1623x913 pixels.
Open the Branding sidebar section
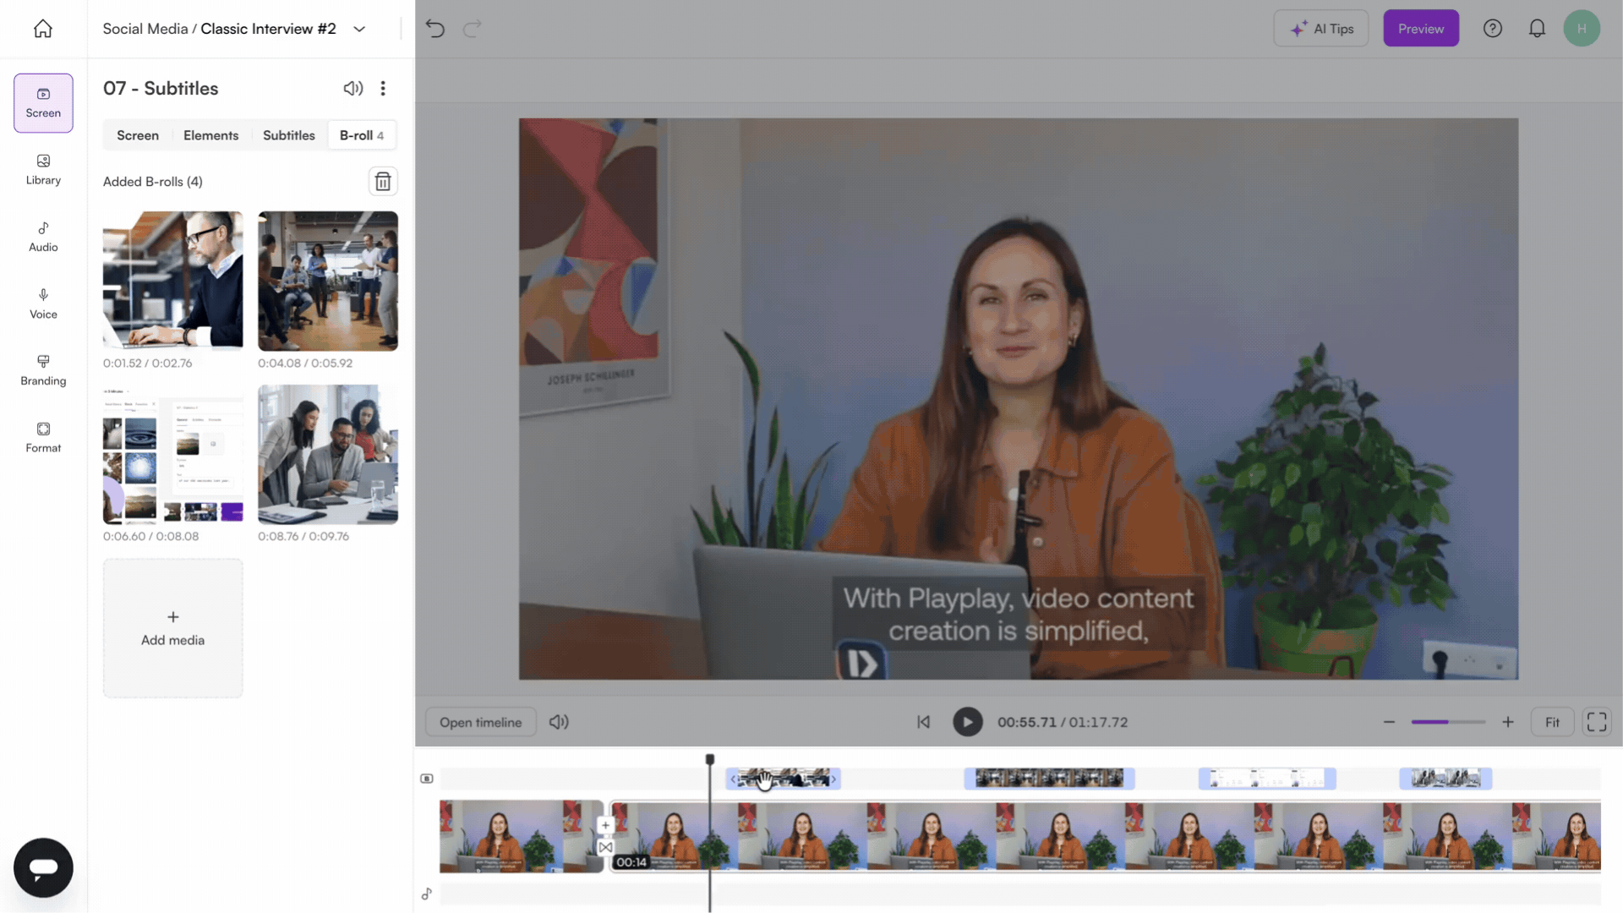click(43, 370)
